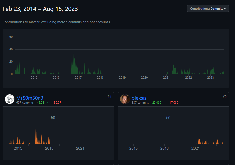The width and height of the screenshot is (235, 165).
Task: Click the 0 label on the main chart y-axis
Action: click(12, 74)
